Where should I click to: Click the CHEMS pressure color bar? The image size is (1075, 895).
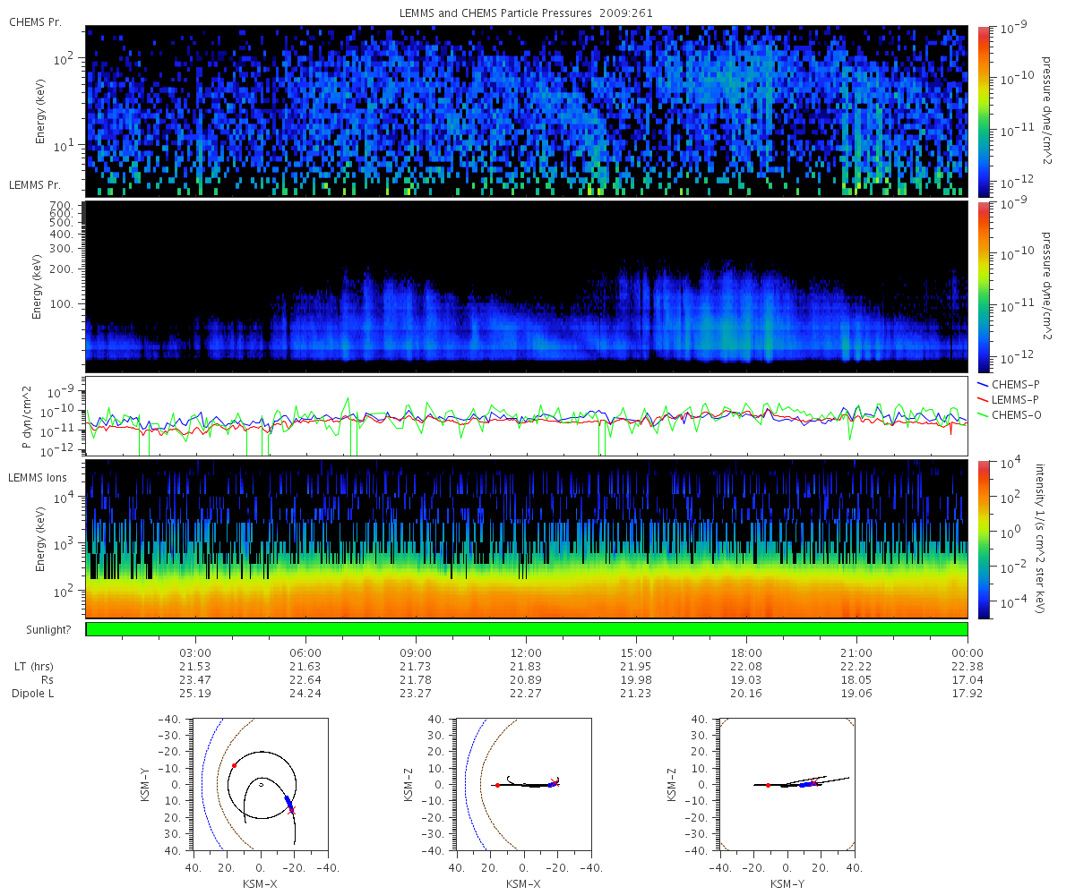click(x=983, y=111)
